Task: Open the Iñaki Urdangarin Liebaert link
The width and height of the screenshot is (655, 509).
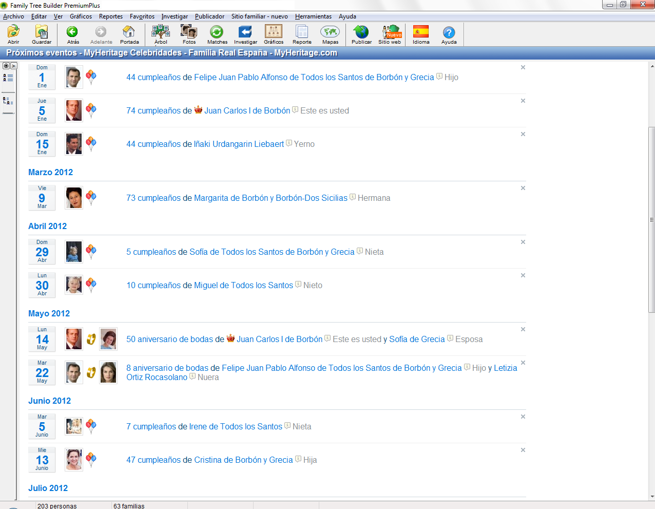Action: pyautogui.click(x=239, y=144)
